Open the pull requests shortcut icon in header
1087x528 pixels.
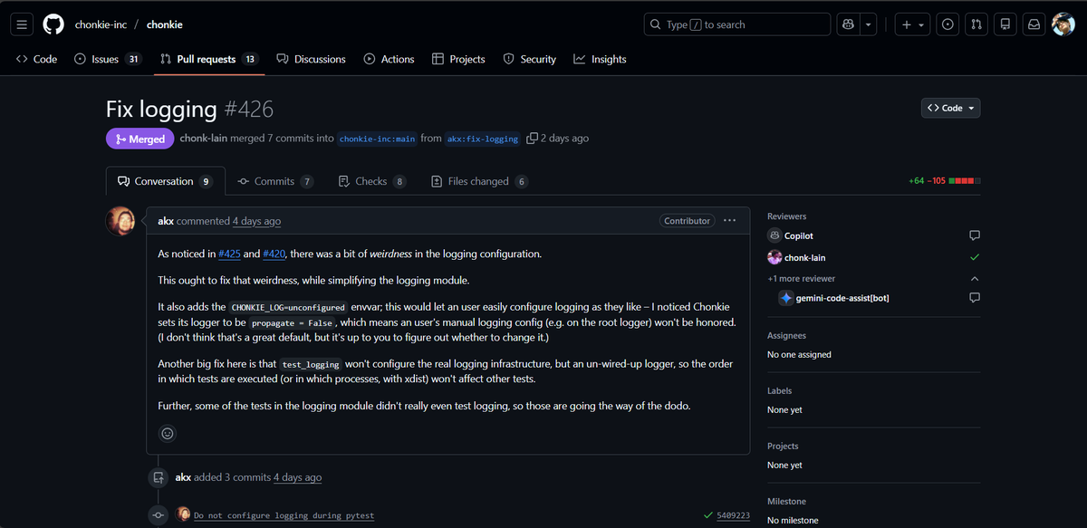coord(976,24)
